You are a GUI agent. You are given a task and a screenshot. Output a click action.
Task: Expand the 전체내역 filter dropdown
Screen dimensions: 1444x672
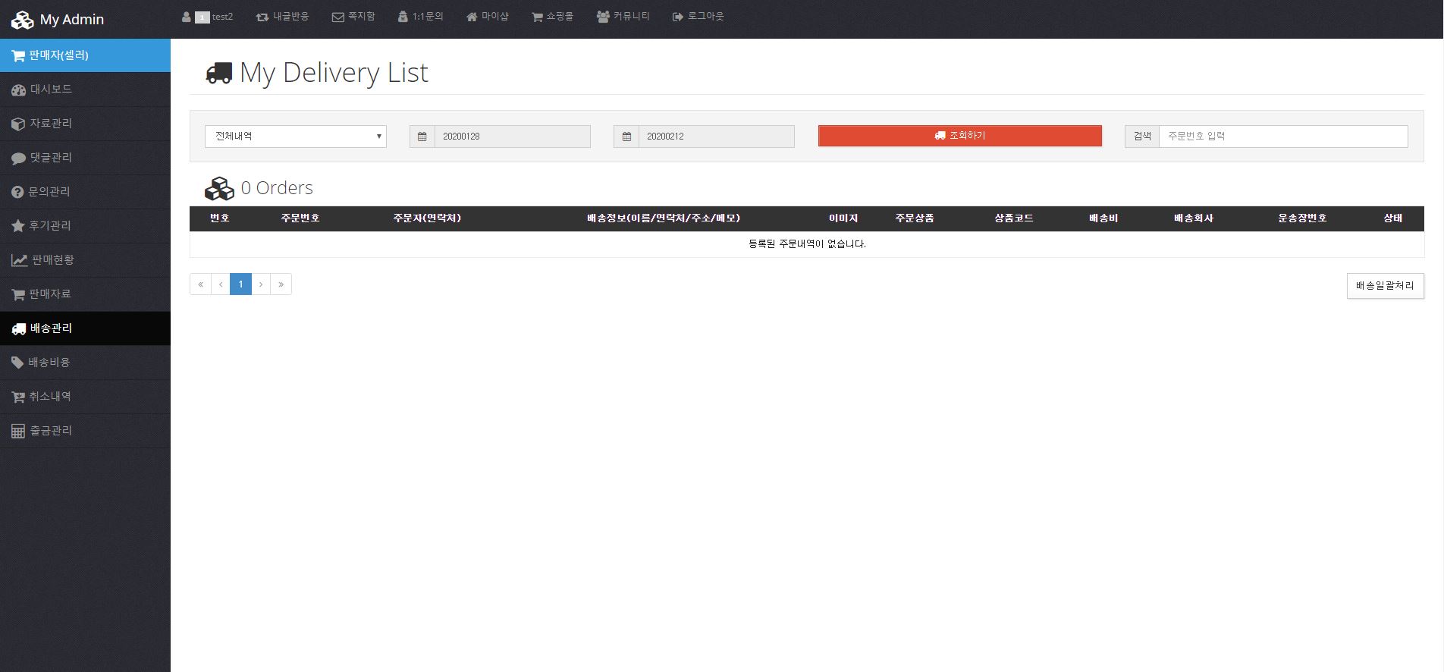(295, 137)
